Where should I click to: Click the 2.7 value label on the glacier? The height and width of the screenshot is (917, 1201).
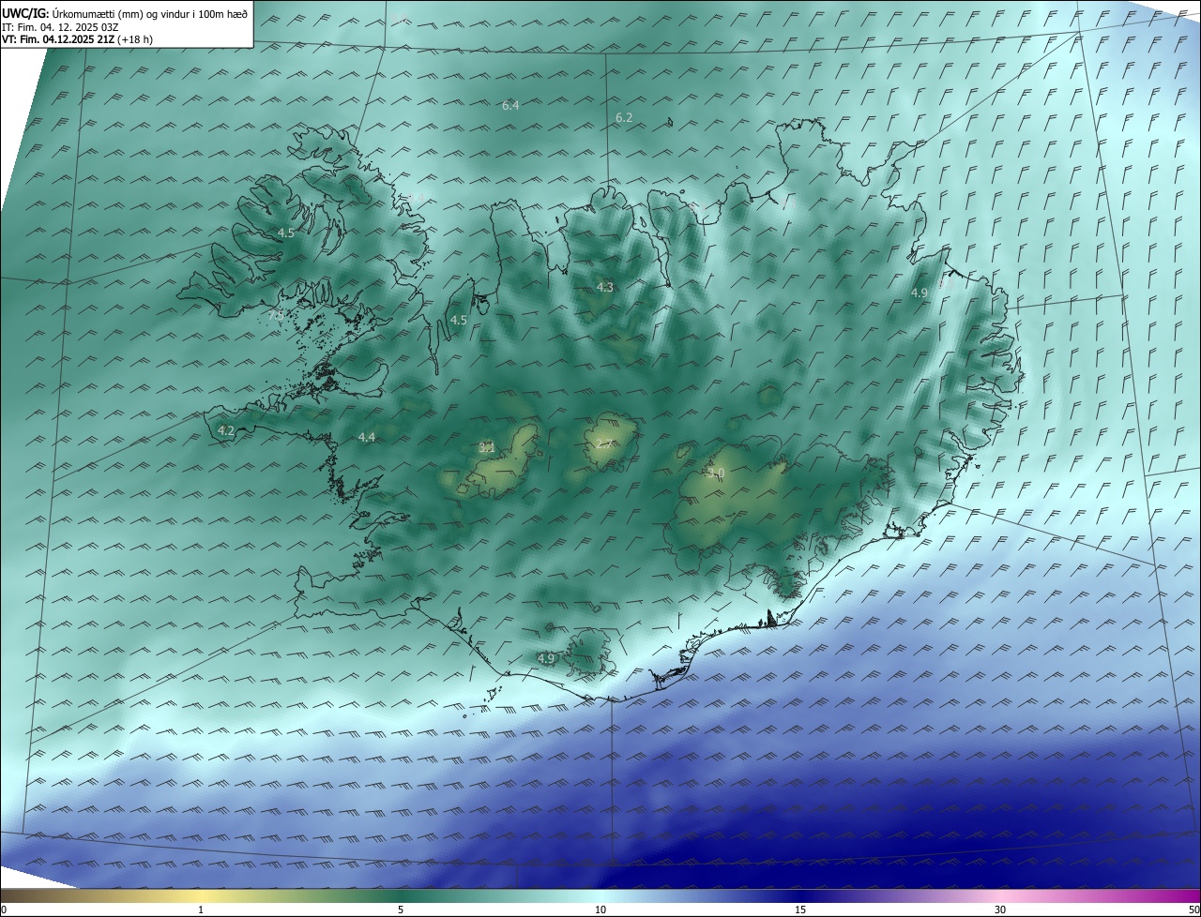coord(604,443)
